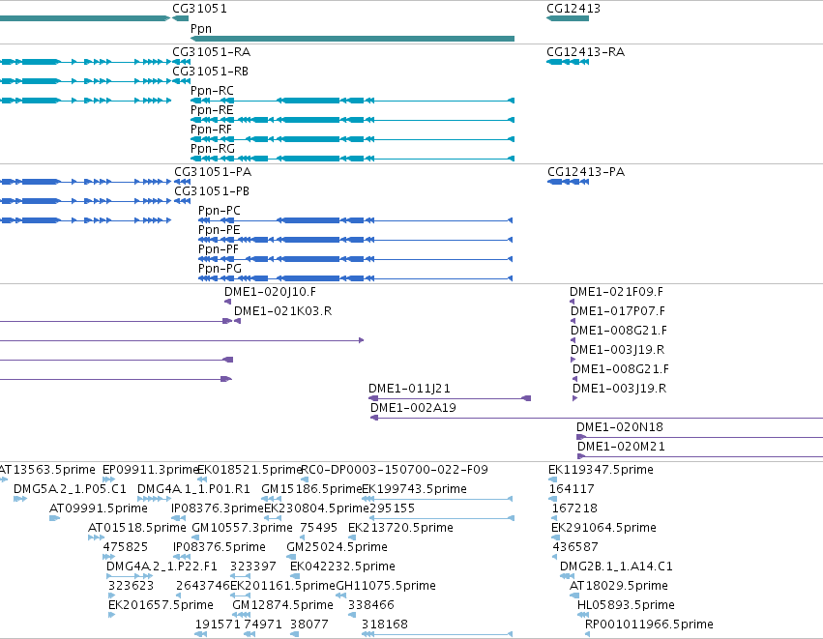Select the Ppn-PF protein label
This screenshot has width=823, height=639.
219,249
